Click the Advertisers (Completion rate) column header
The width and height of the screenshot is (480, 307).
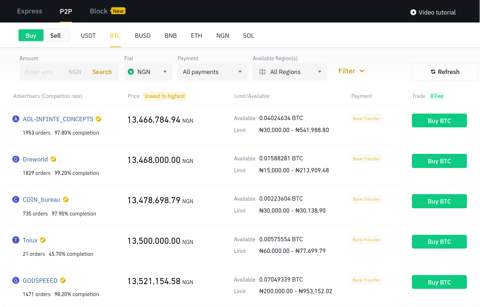pyautogui.click(x=48, y=96)
